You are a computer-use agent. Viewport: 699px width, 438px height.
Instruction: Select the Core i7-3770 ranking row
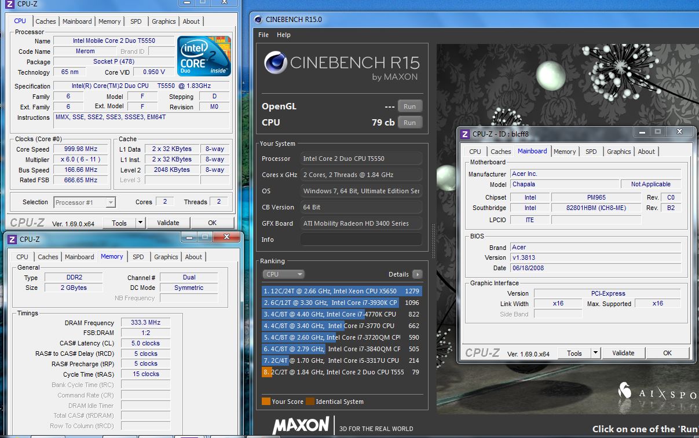pyautogui.click(x=342, y=326)
